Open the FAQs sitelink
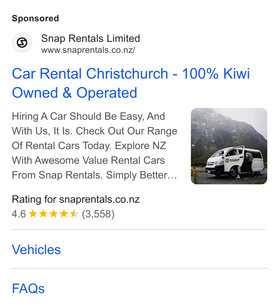 point(28,288)
